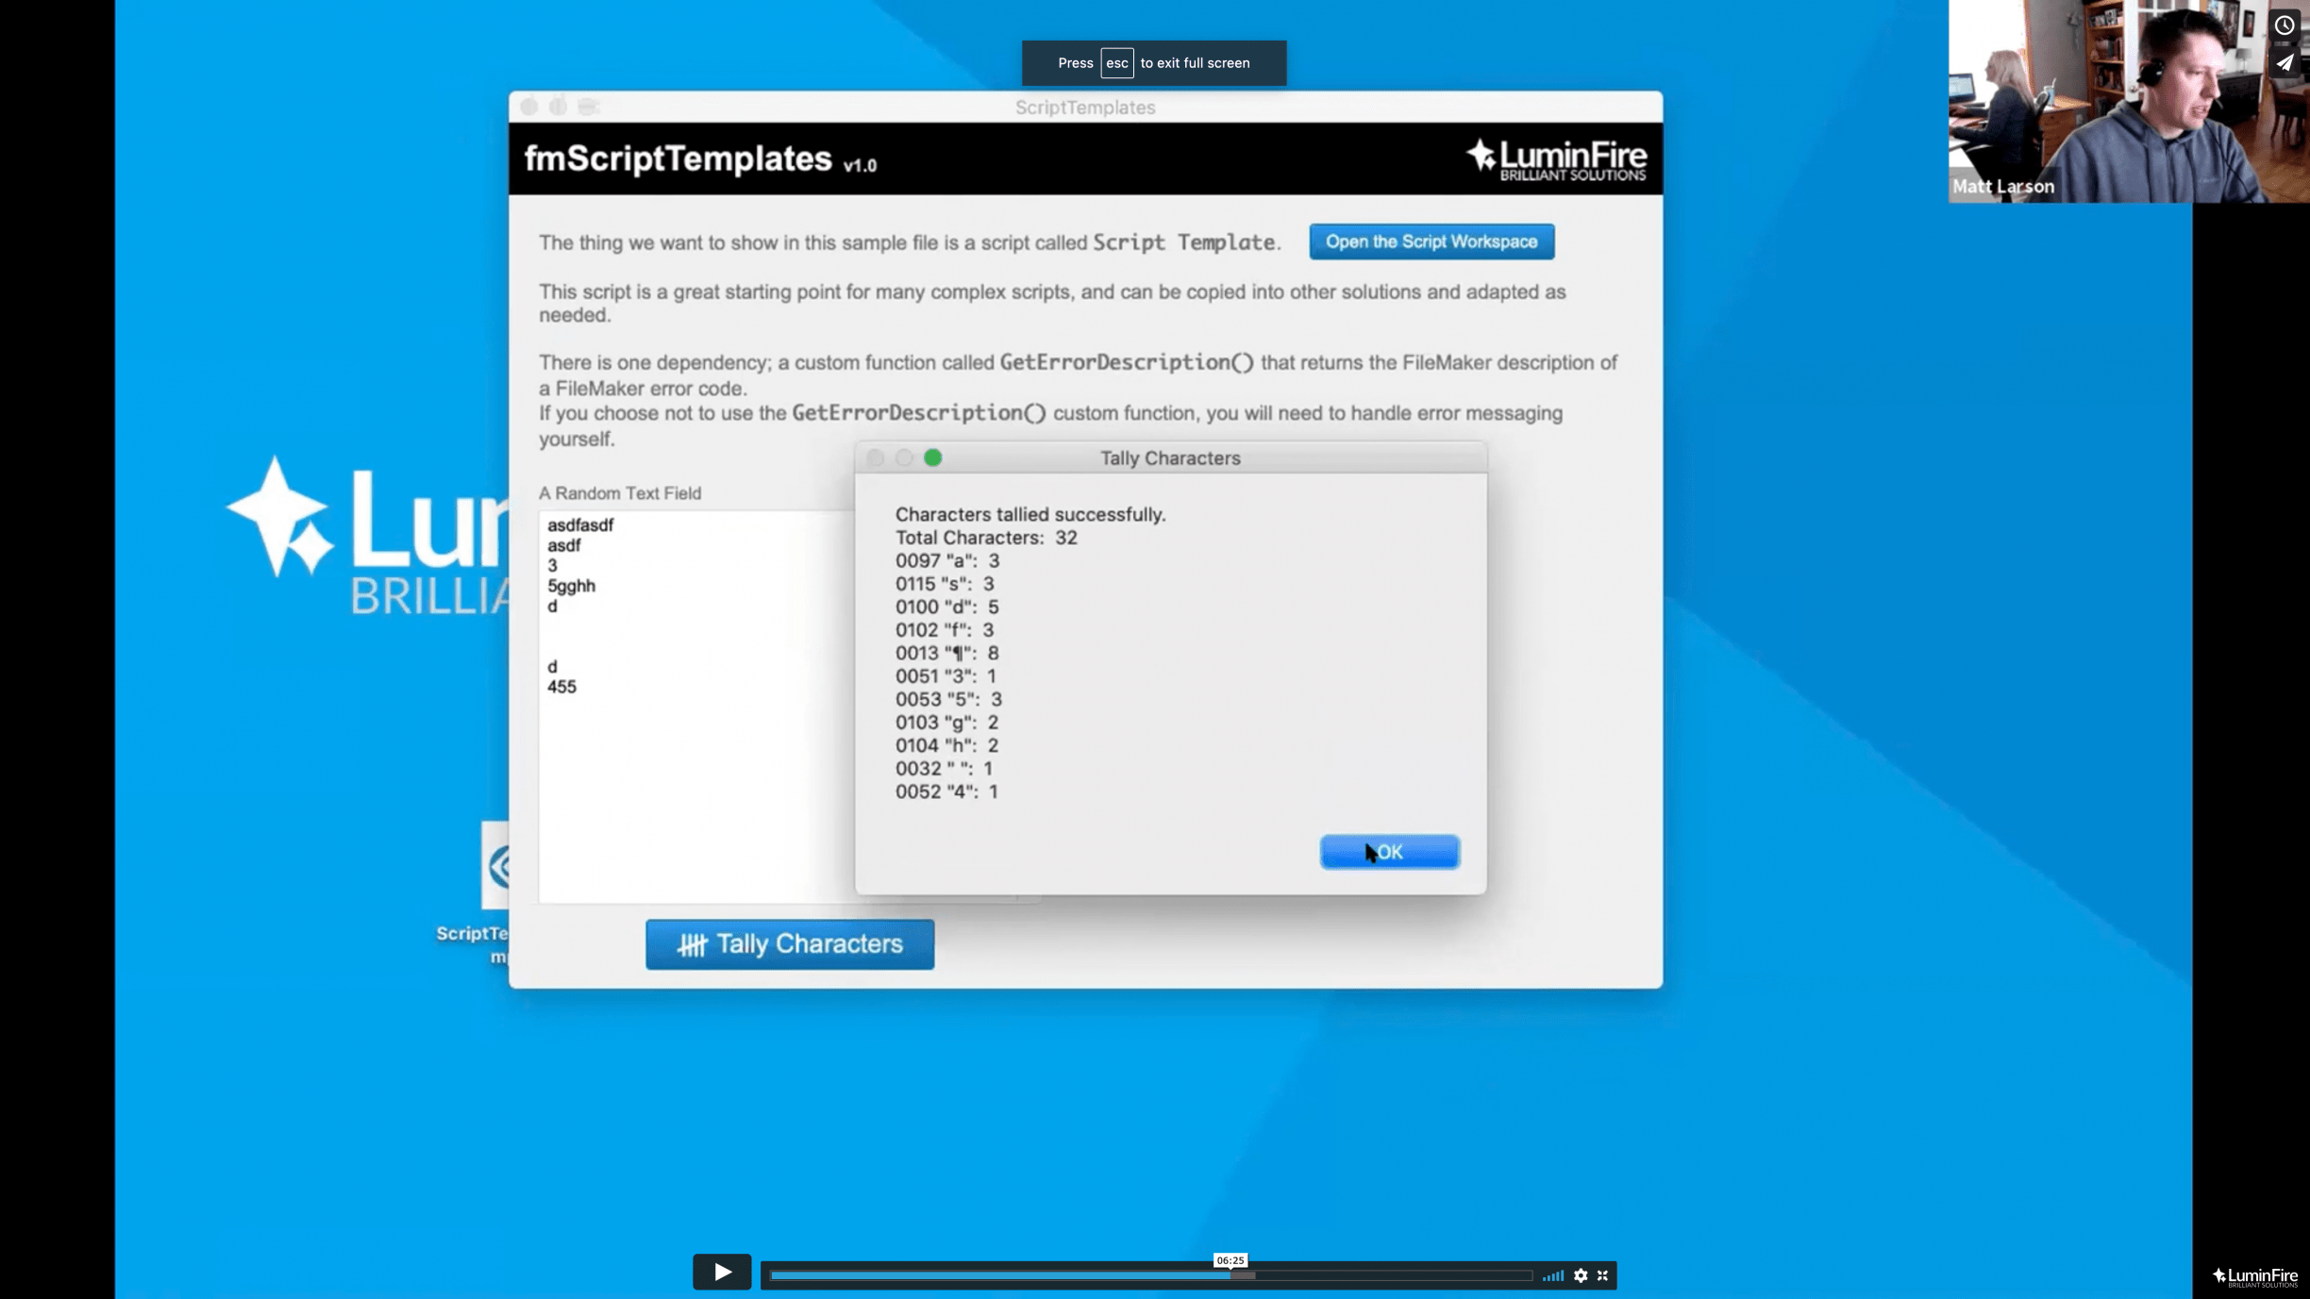The width and height of the screenshot is (2310, 1299).
Task: Click the OK button to dismiss dialog
Action: pos(1388,852)
